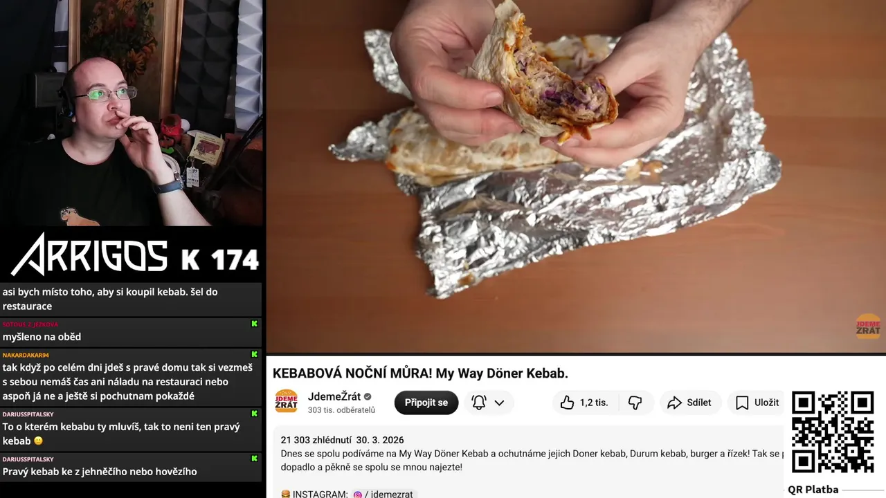
Task: Click the Uložit save button
Action: tap(757, 403)
